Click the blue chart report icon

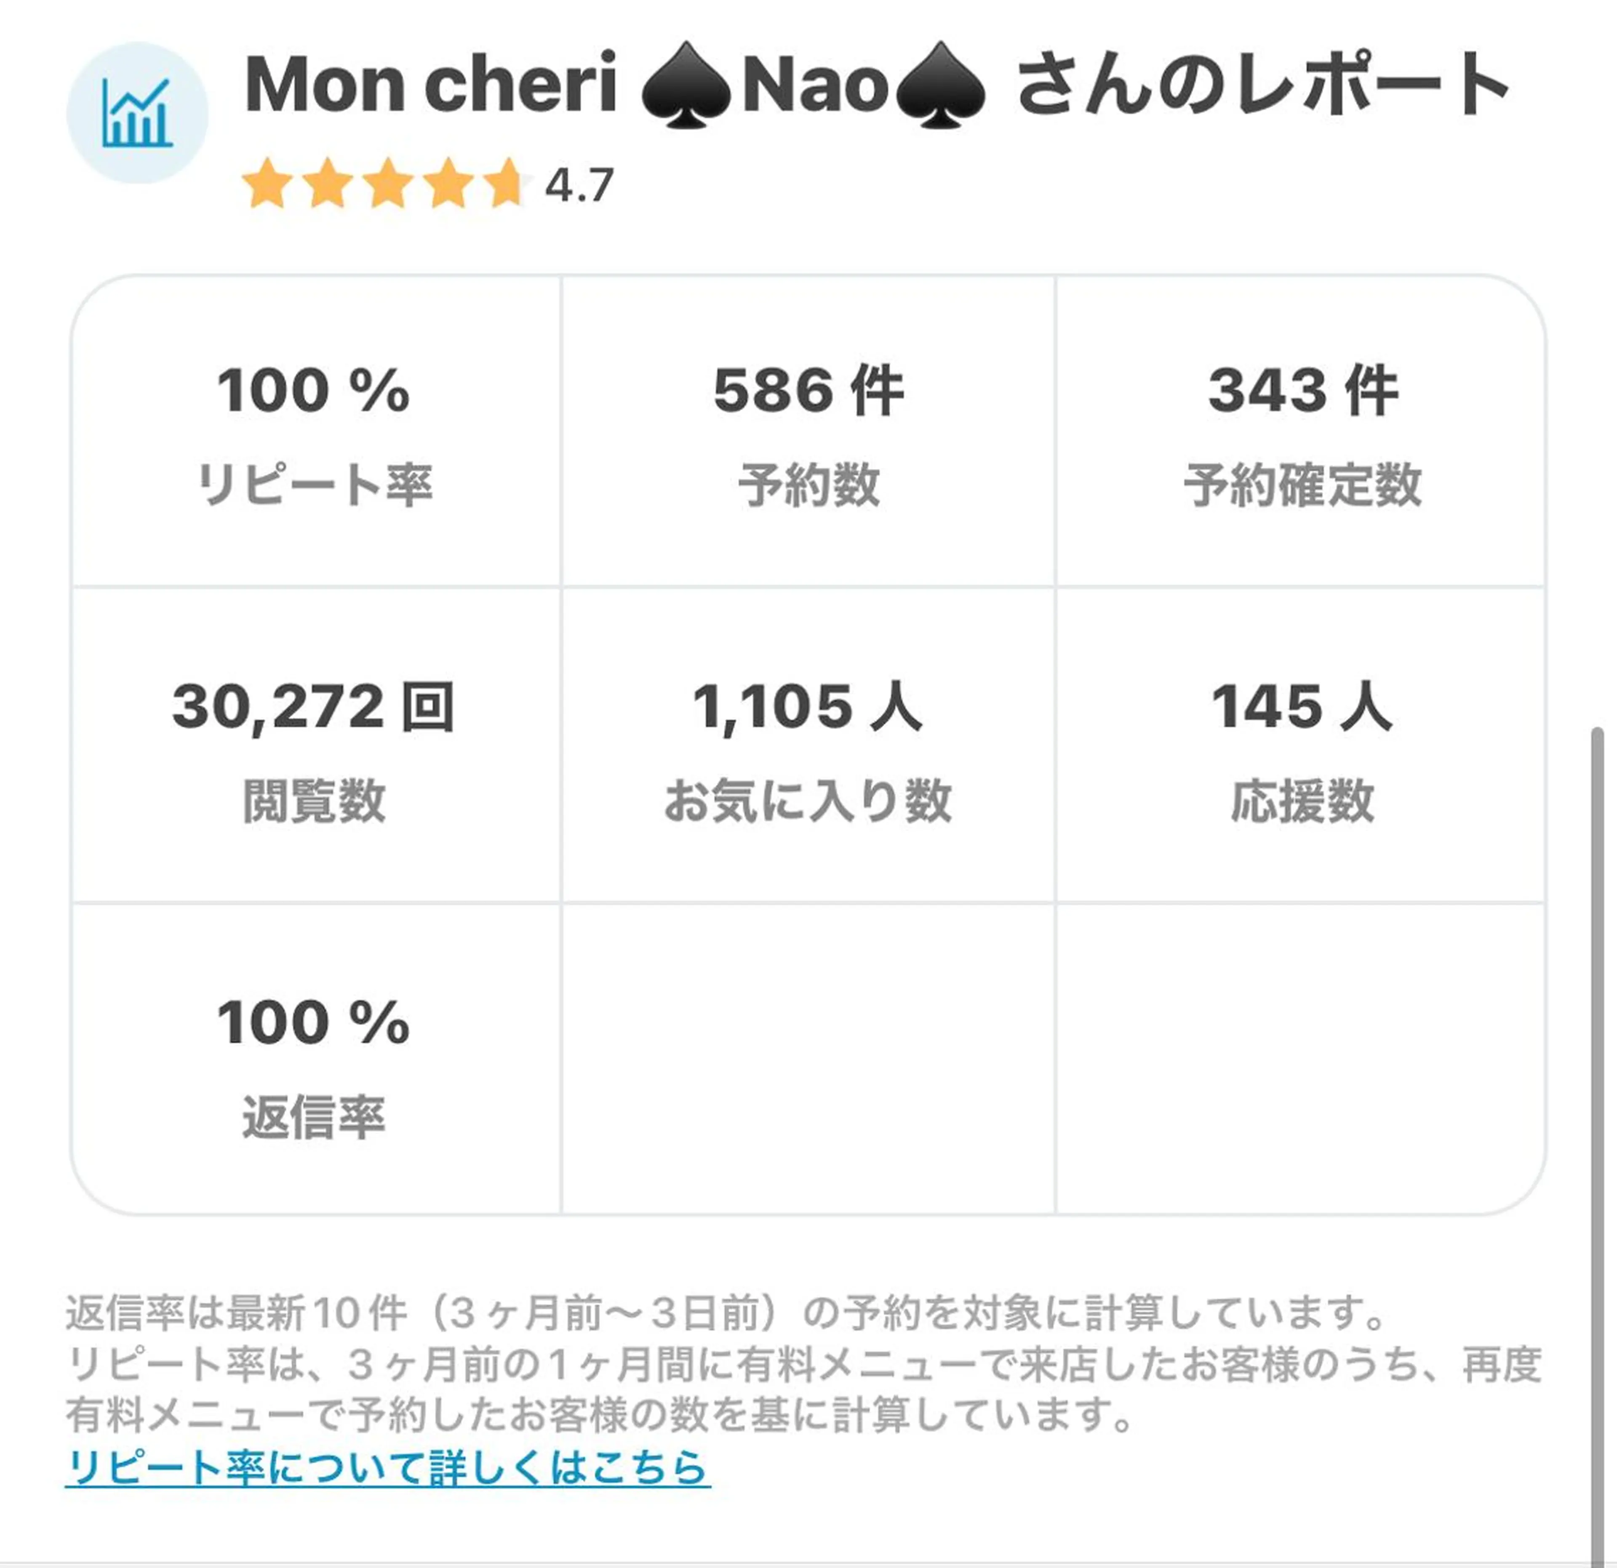tap(137, 113)
